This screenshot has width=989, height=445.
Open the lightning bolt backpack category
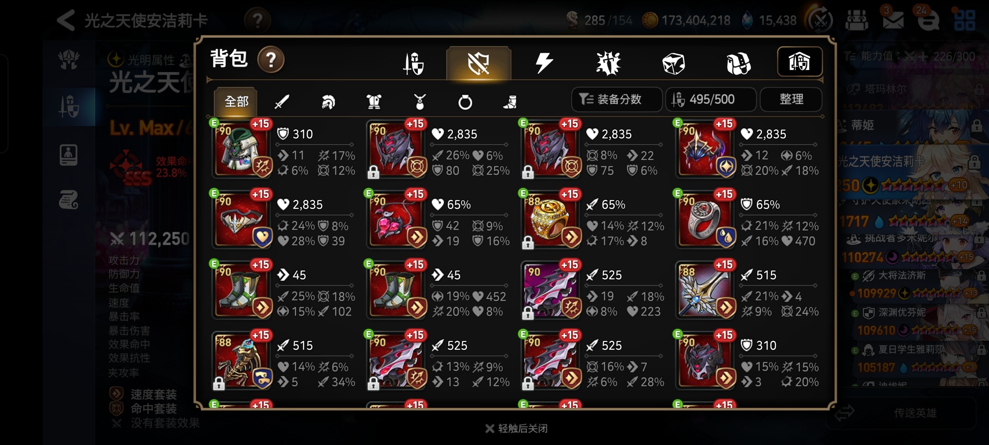click(544, 63)
